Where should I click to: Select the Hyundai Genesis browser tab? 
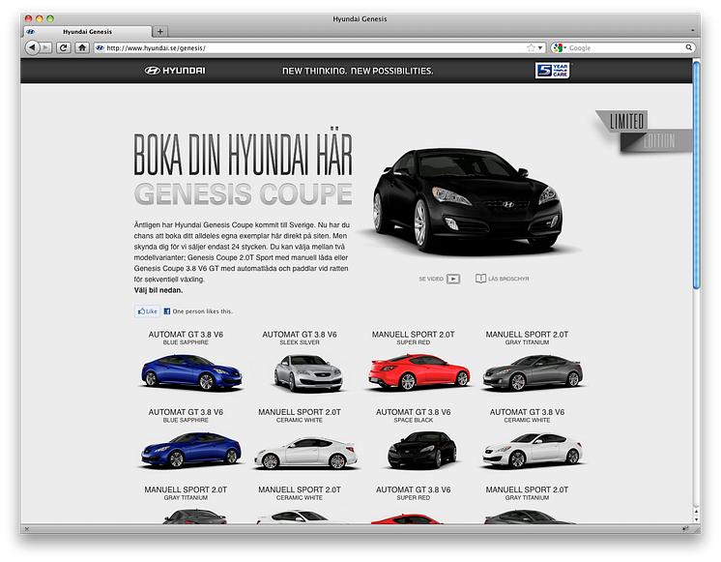coord(87,31)
